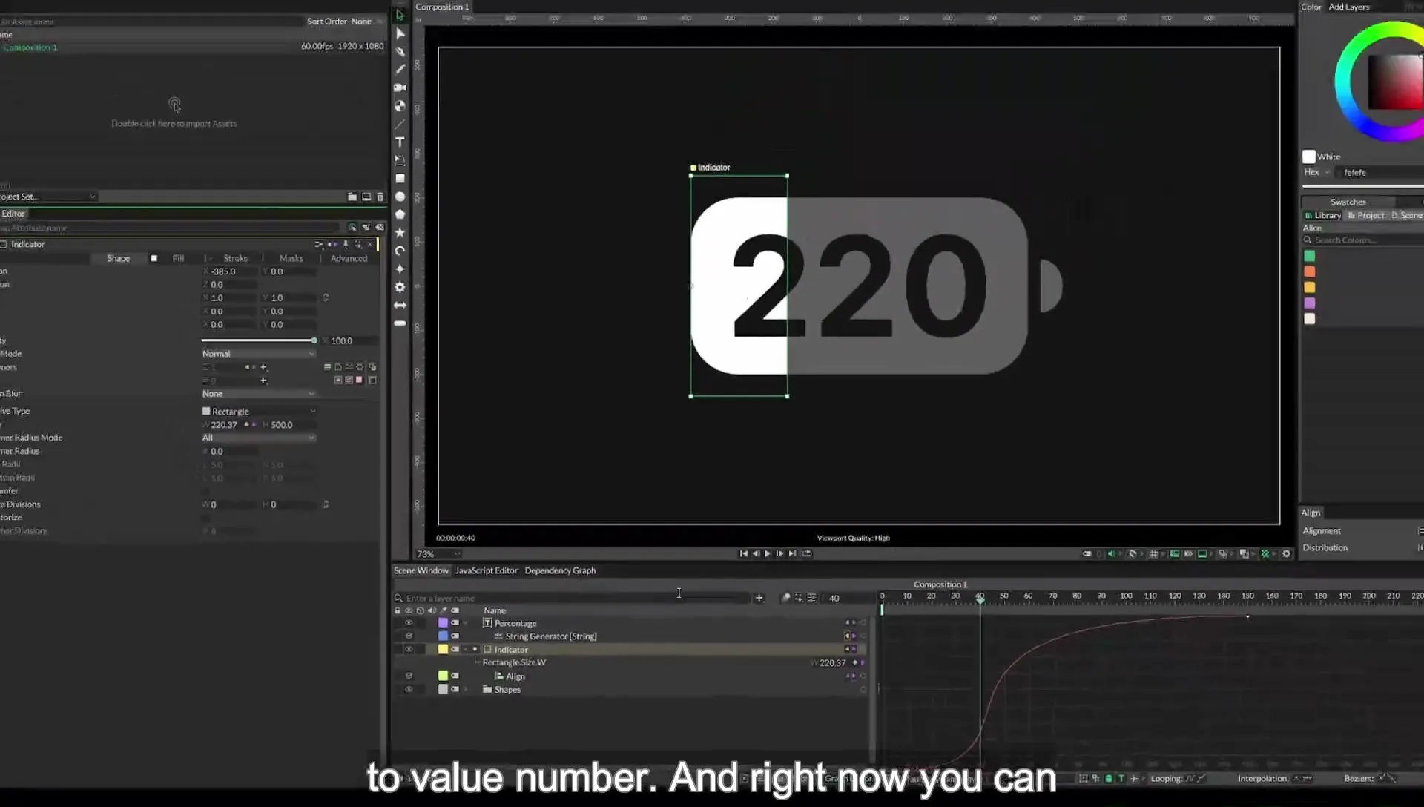Select the double-arrow shape tool

(400, 305)
